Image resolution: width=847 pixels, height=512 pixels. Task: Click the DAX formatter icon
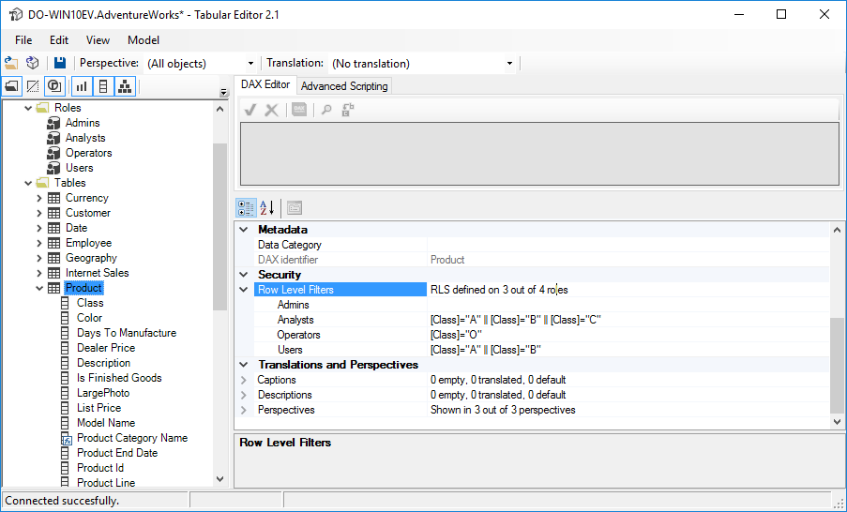click(299, 110)
